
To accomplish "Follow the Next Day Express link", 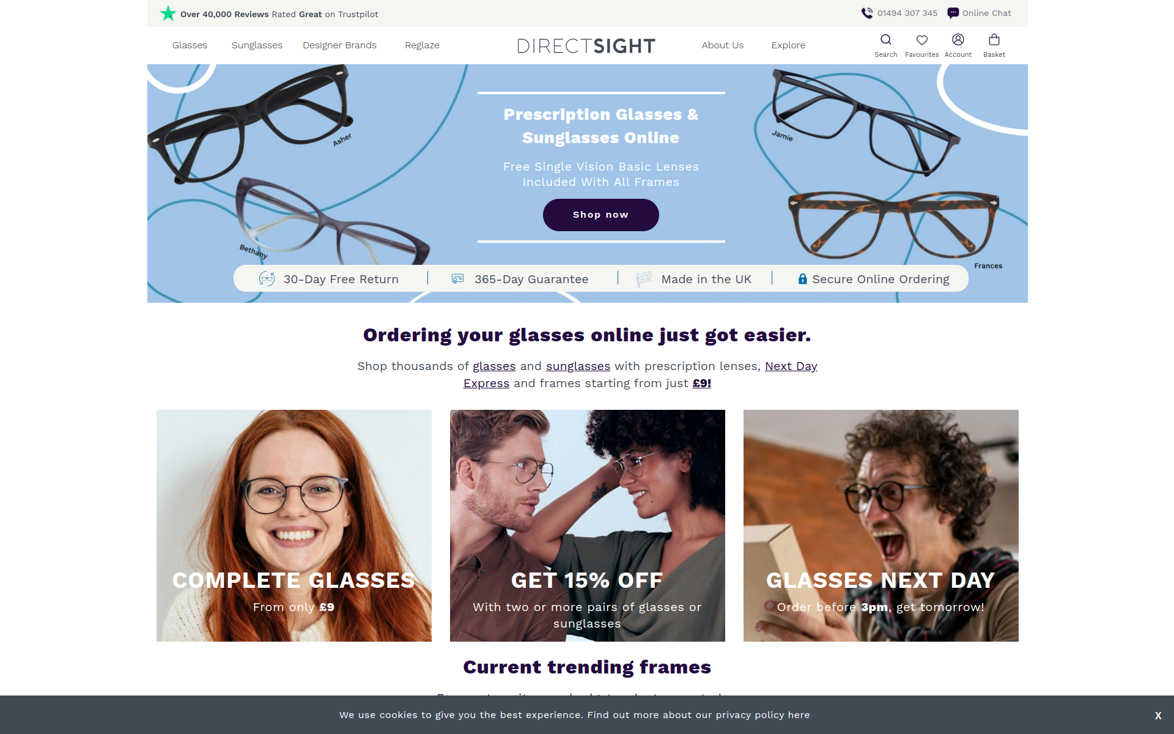I will coord(640,374).
